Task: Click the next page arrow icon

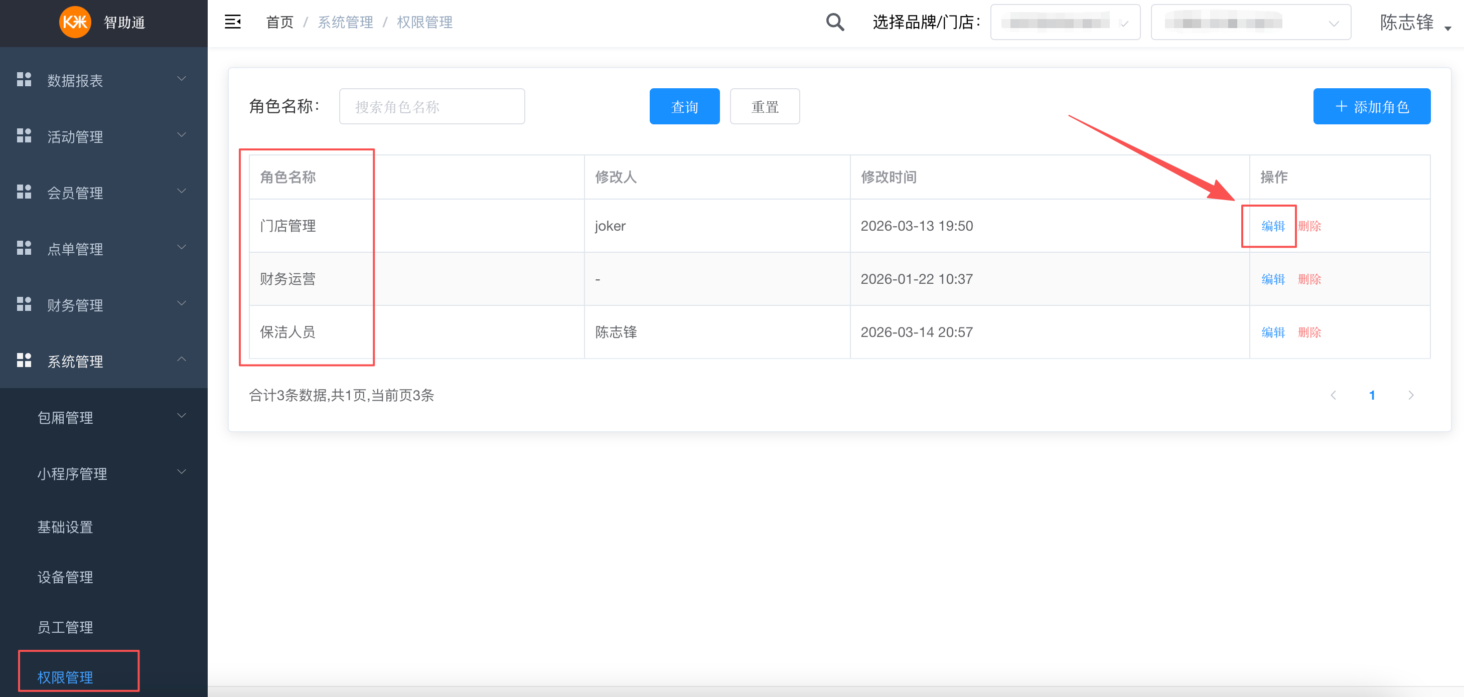Action: 1411,395
